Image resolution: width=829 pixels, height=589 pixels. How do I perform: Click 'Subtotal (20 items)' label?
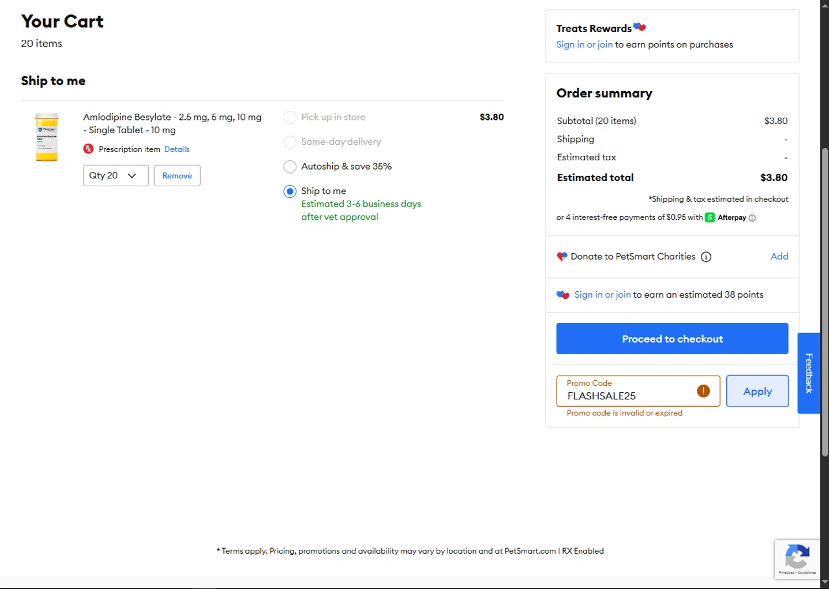[596, 121]
